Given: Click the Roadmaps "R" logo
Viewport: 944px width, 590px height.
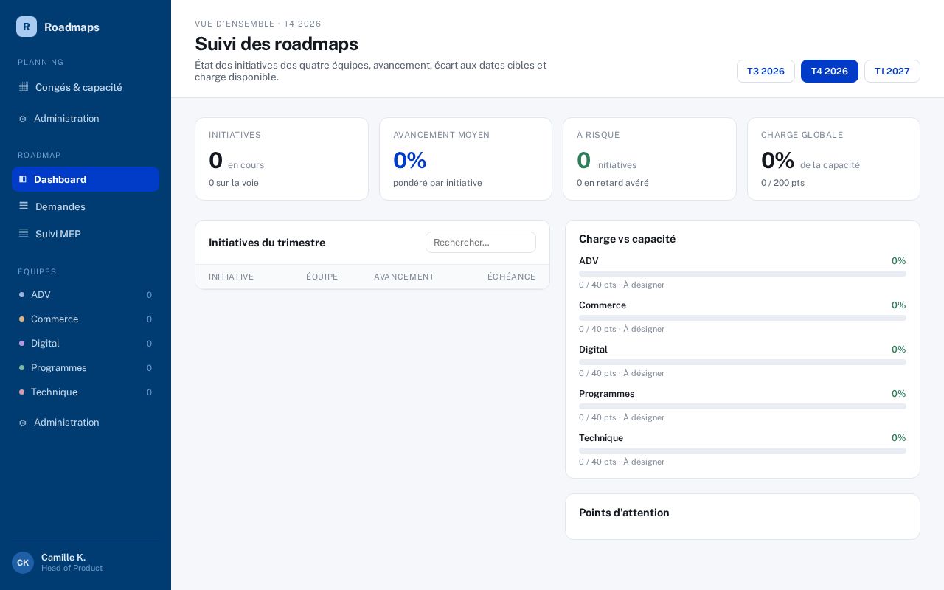Looking at the screenshot, I should [x=27, y=27].
